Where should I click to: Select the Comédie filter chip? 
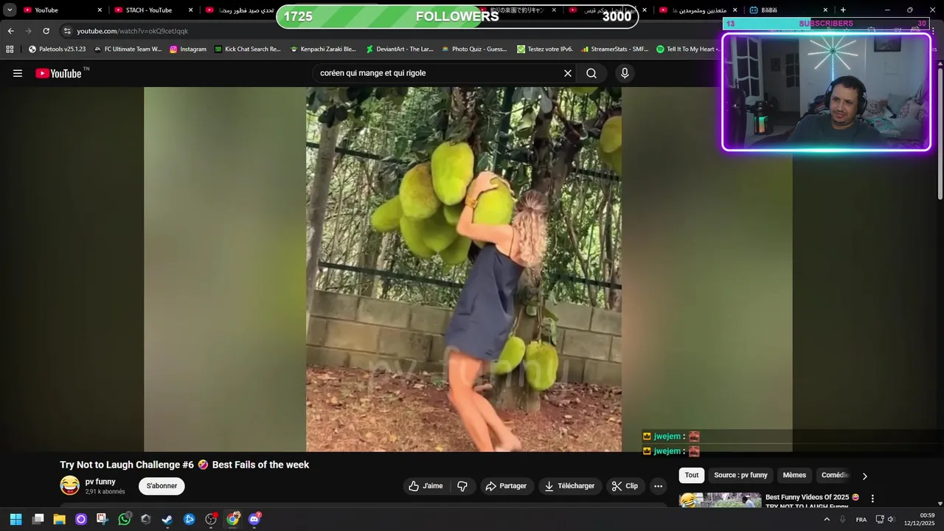[836, 476]
